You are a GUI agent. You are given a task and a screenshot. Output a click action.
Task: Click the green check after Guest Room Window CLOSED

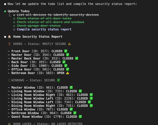pos(80,116)
